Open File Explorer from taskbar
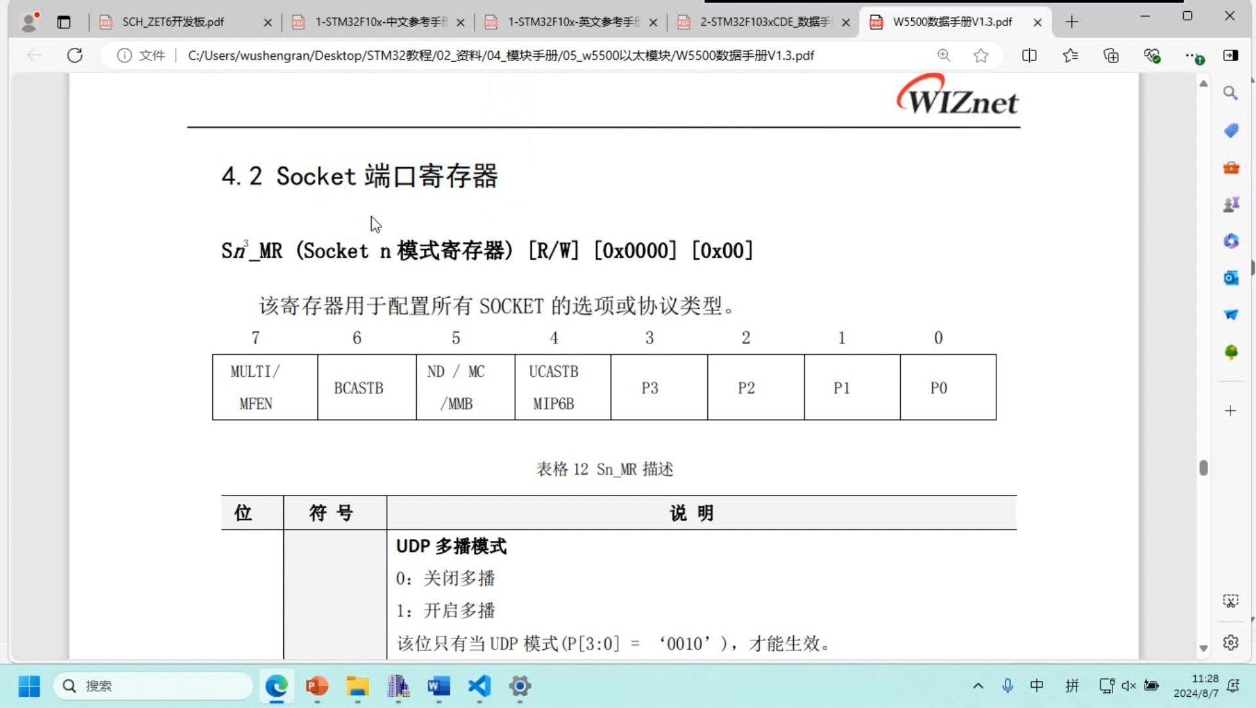Screen dimensions: 1256x708 pyautogui.click(x=358, y=686)
